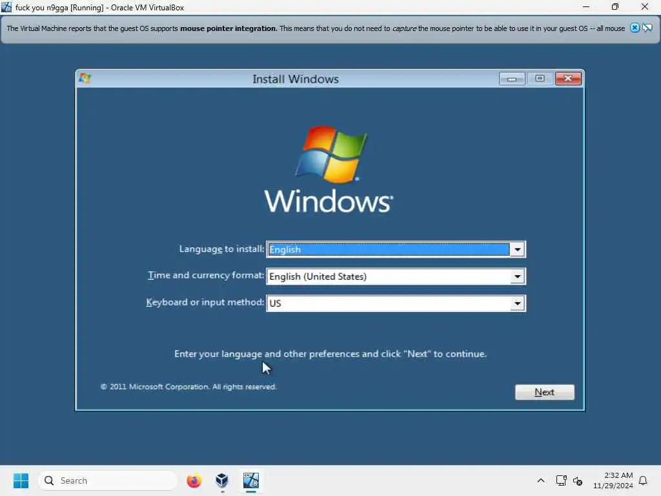Click the "Language to install:" label
This screenshot has width=661, height=496.
(222, 249)
